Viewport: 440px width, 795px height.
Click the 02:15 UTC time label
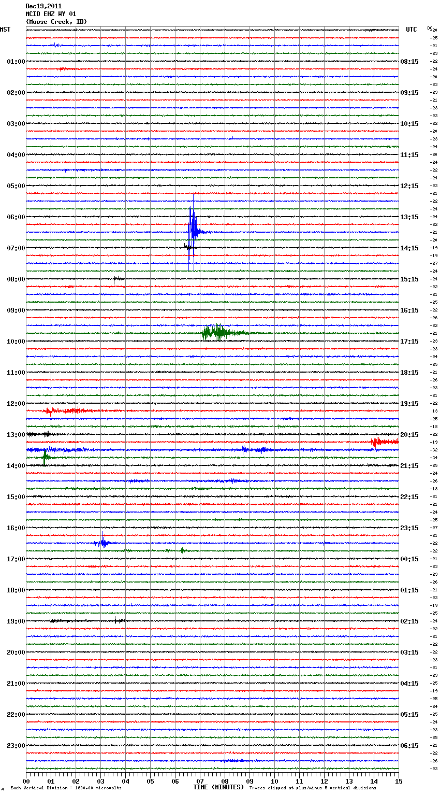(409, 621)
